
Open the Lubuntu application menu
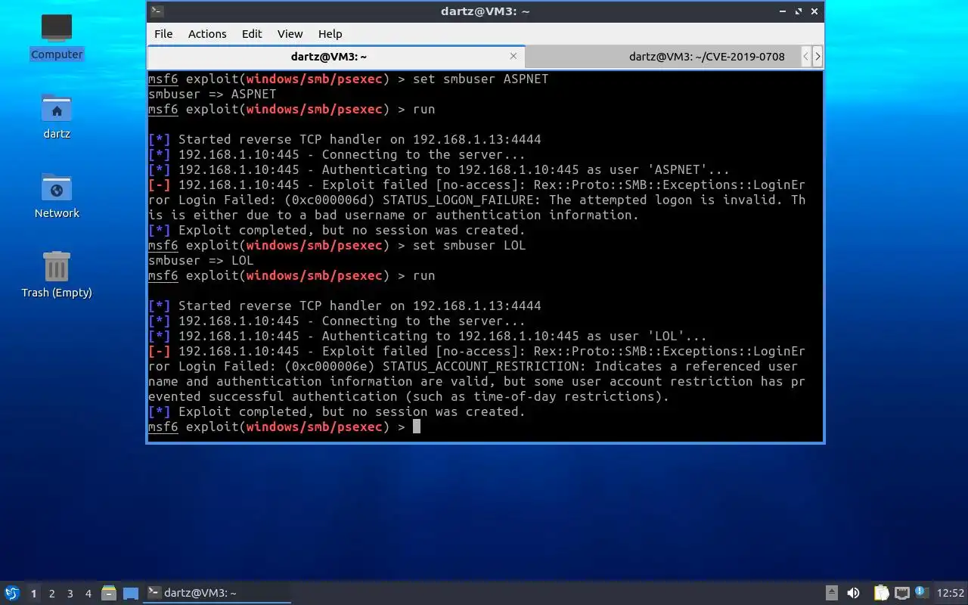point(12,593)
